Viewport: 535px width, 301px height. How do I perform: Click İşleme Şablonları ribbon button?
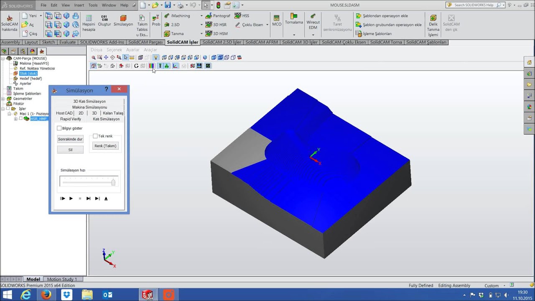[374, 33]
